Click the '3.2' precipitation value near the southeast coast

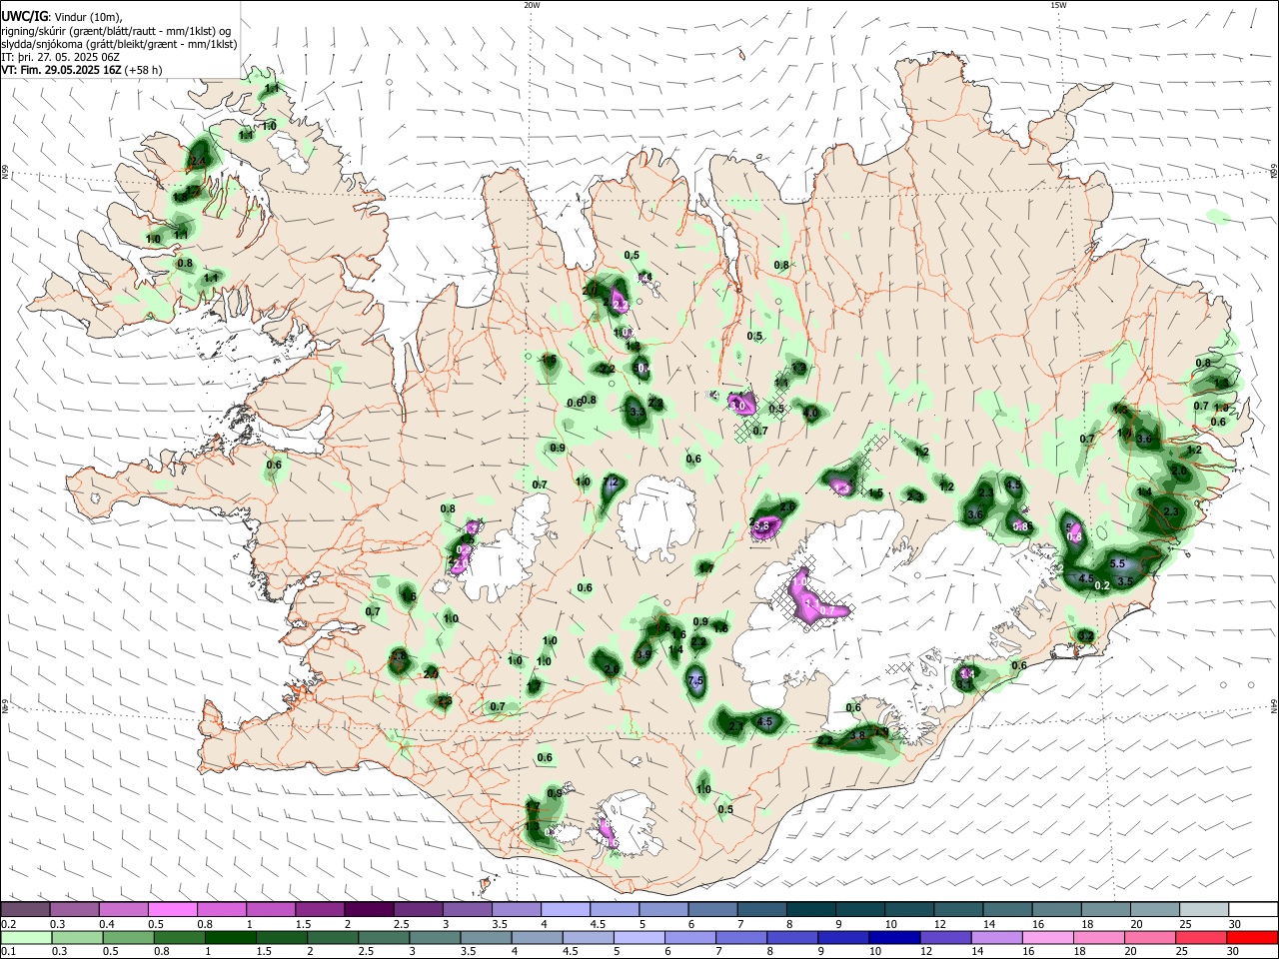coord(1086,636)
